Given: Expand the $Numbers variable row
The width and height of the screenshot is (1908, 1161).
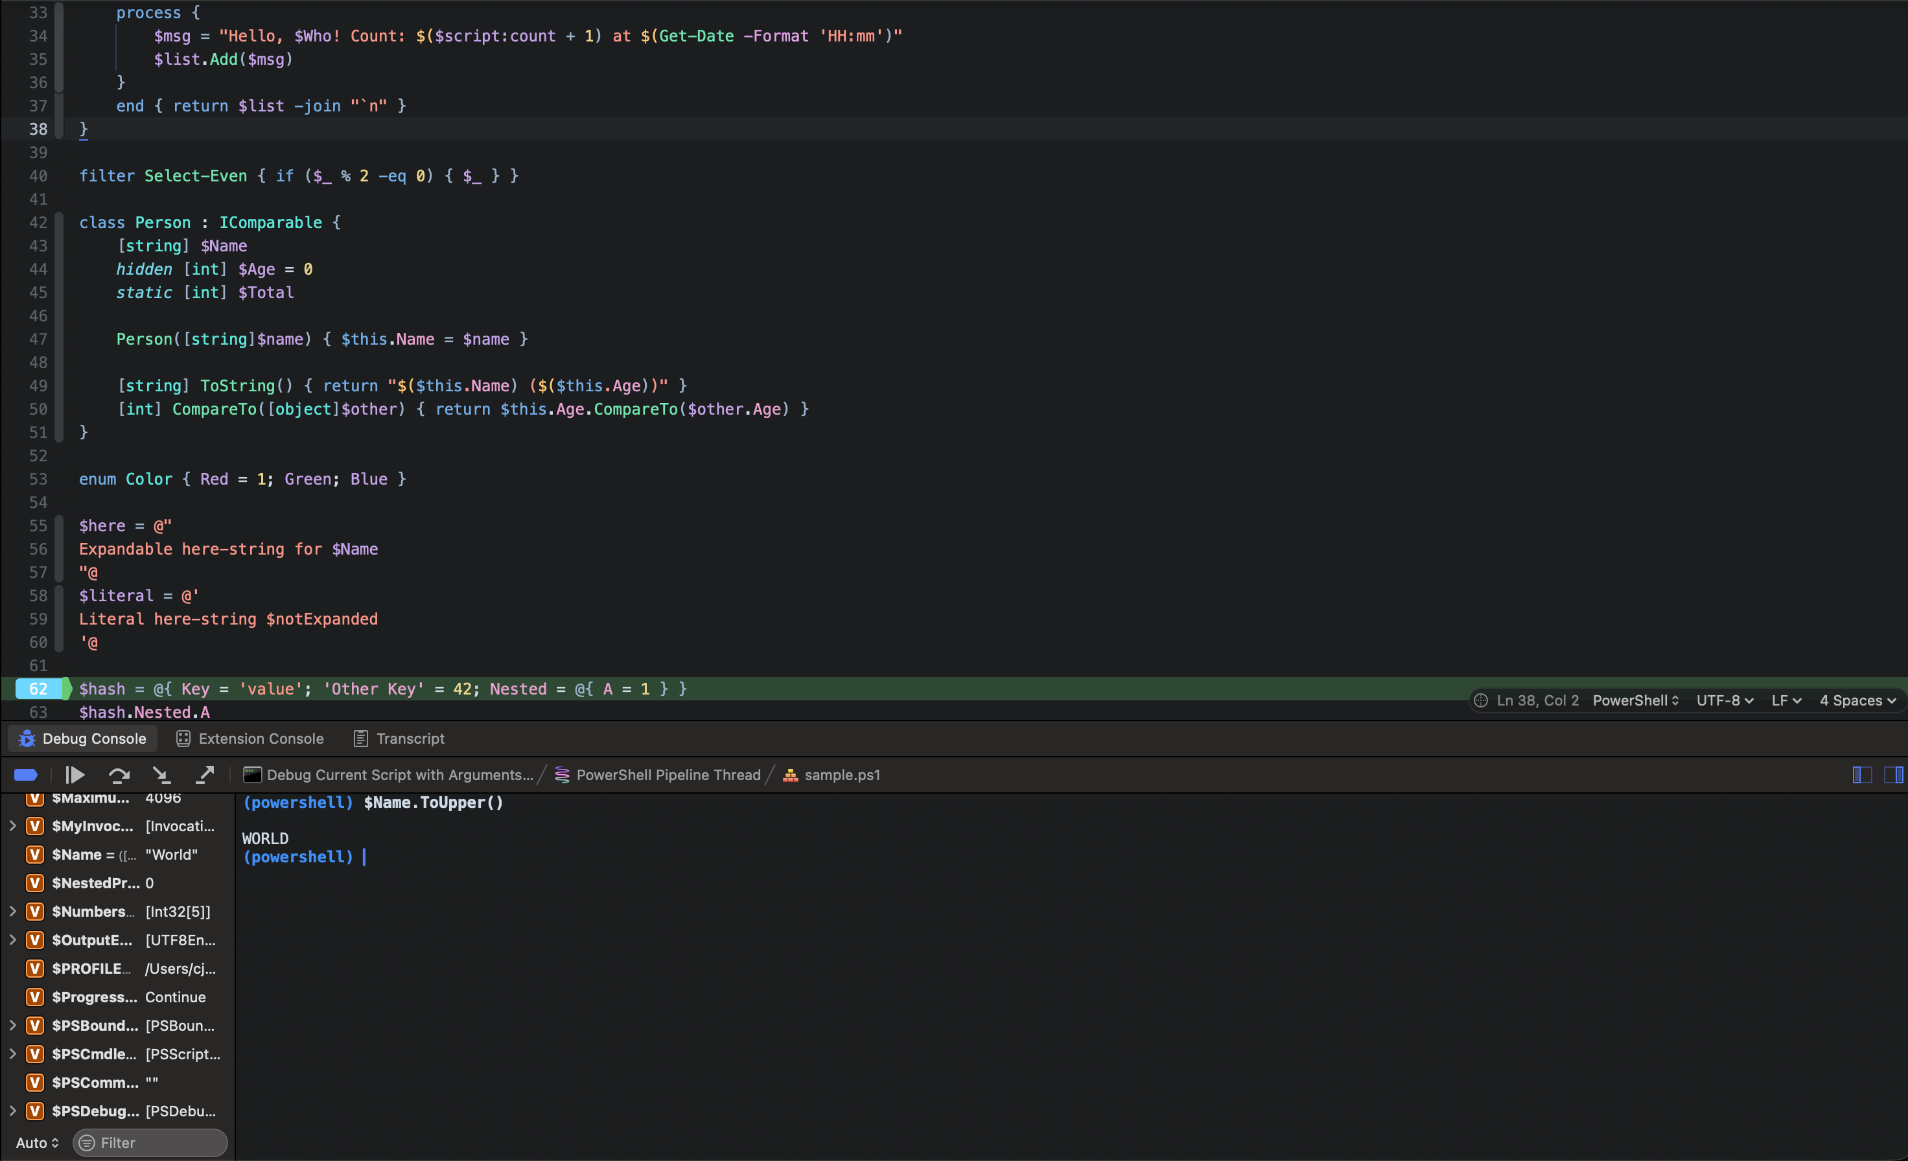Looking at the screenshot, I should (x=12, y=912).
